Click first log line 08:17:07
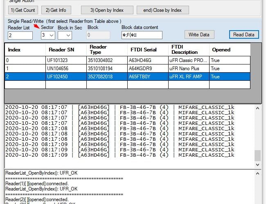This screenshot has height=204, width=266. coord(120,107)
